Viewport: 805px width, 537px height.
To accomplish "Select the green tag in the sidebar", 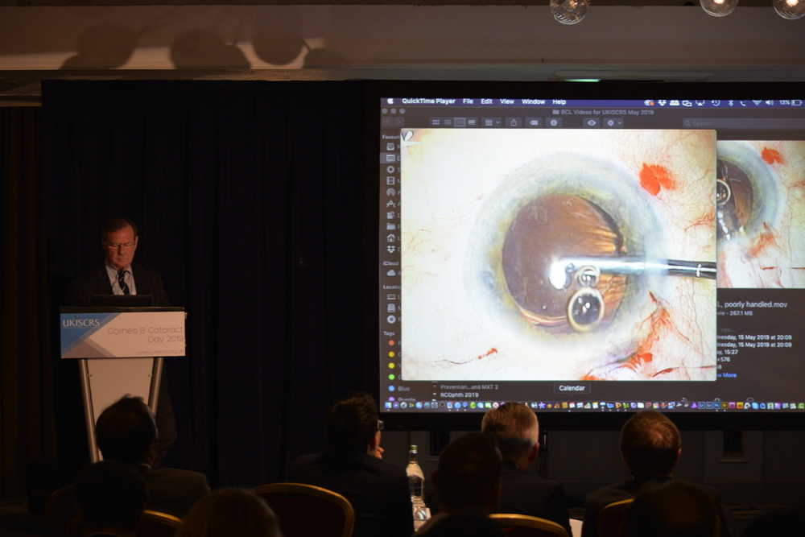I will 391,378.
